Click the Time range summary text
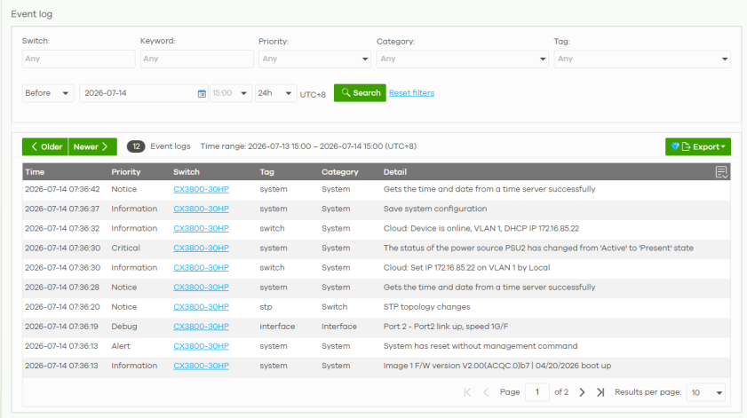 point(308,146)
